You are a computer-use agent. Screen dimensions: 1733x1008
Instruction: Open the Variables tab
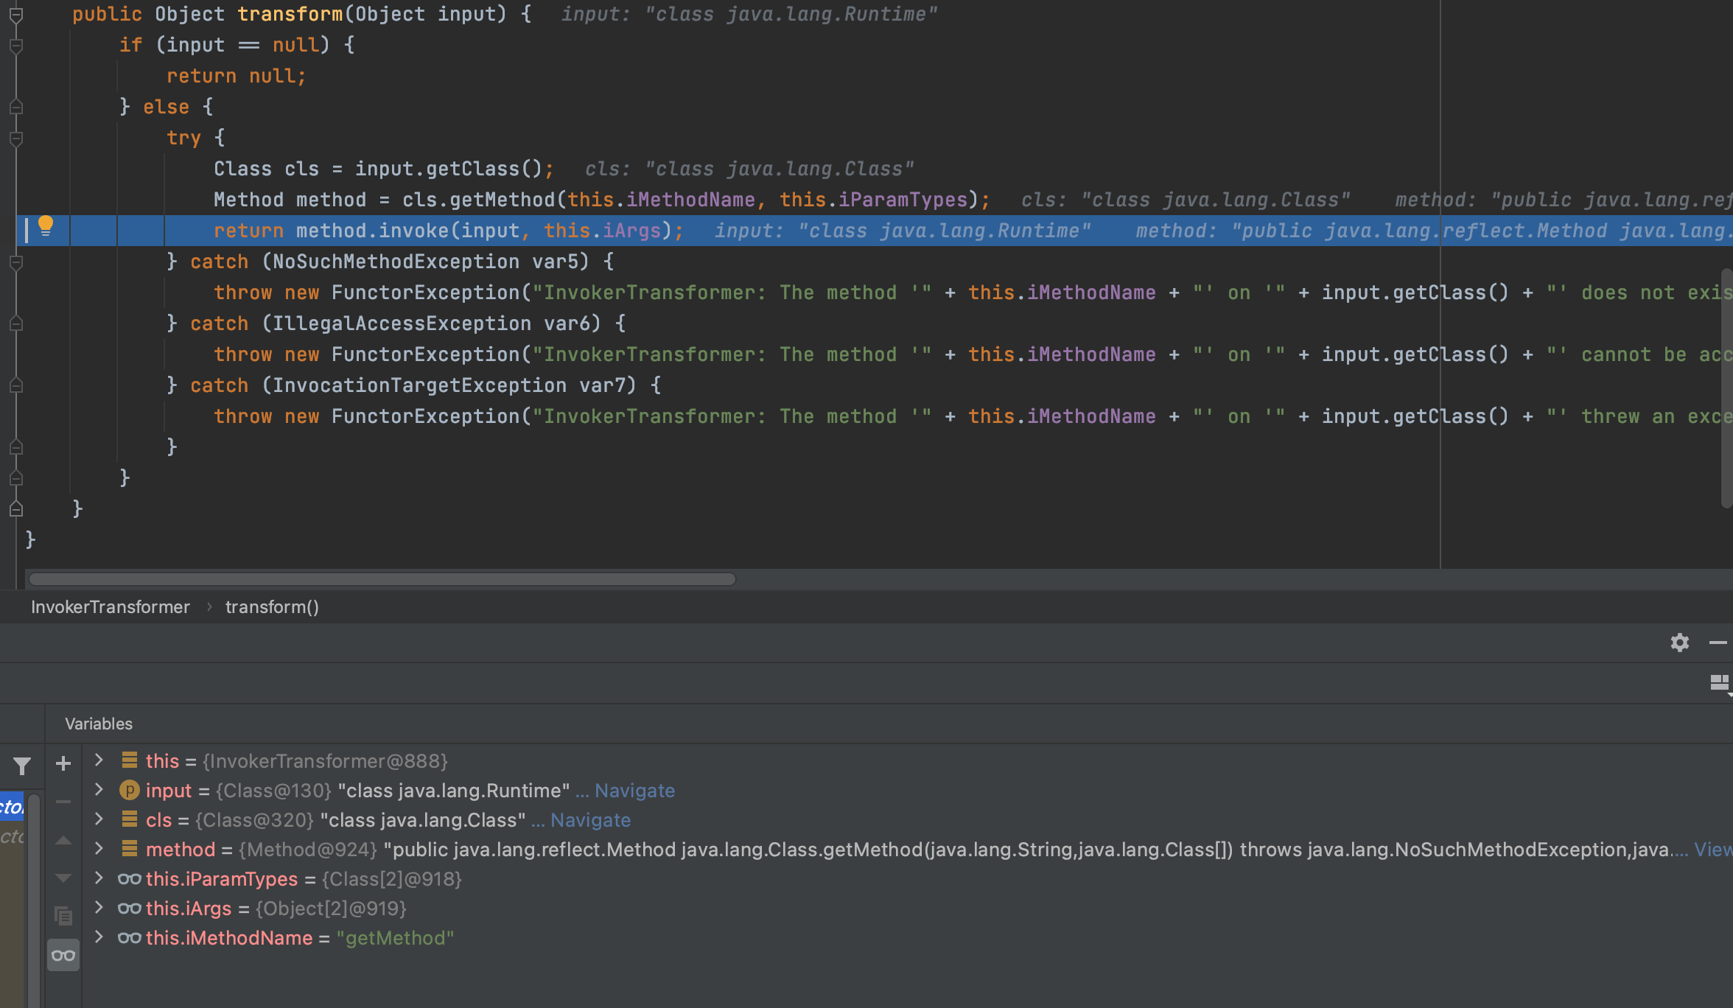(99, 724)
